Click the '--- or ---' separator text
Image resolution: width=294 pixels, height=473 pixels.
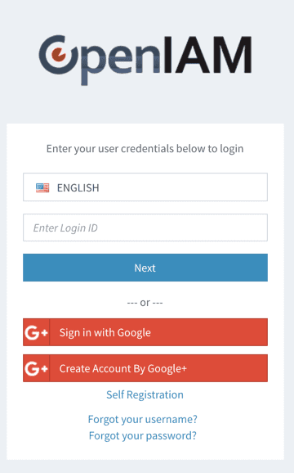(145, 303)
